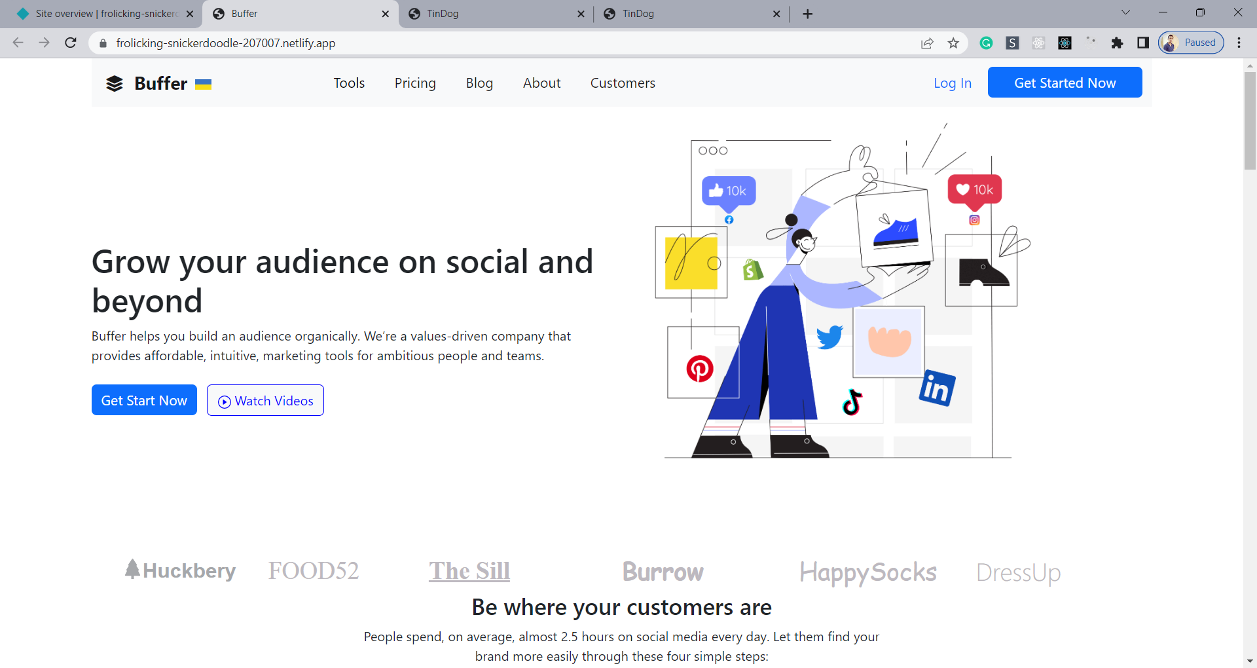
Task: Click the Watch Videos button
Action: (265, 400)
